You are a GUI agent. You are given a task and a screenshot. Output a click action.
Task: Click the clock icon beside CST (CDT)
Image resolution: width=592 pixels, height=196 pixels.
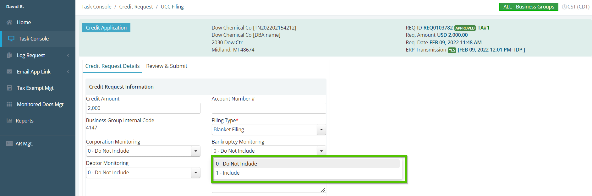pyautogui.click(x=564, y=7)
